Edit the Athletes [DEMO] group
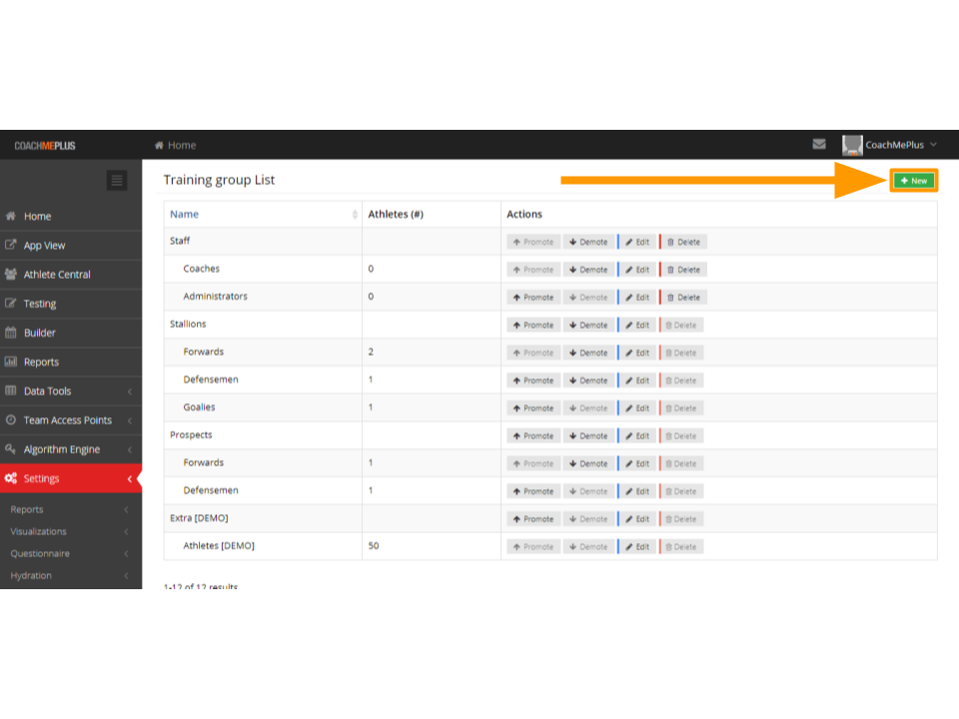959x719 pixels. 637,546
